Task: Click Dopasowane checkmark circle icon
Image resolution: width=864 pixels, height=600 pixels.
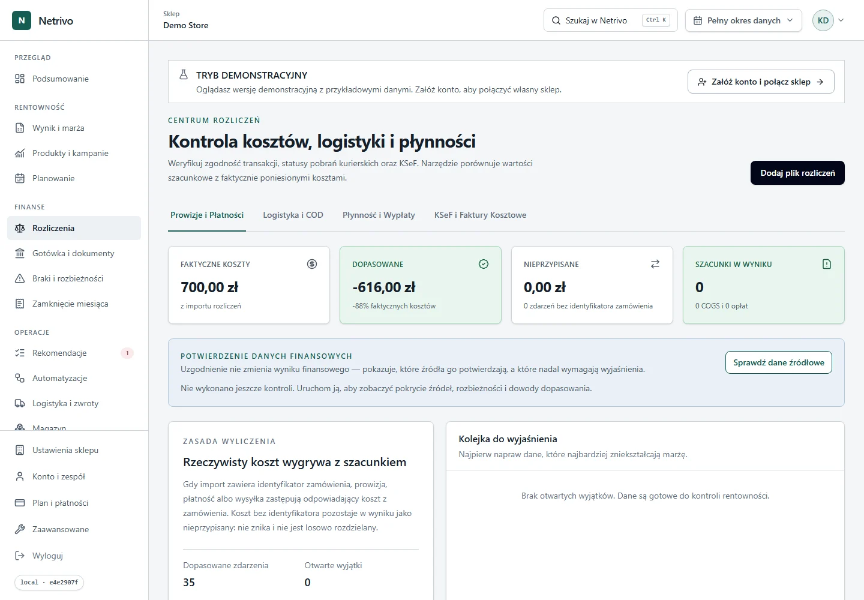Action: click(x=484, y=264)
